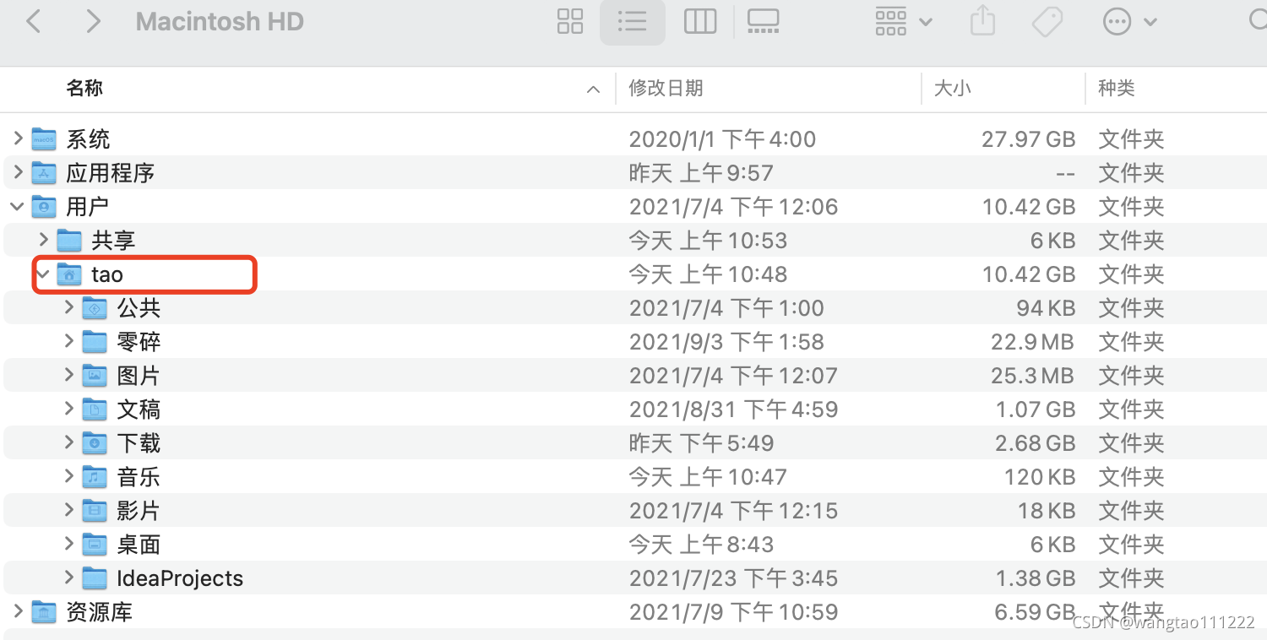Switch to list view
1267x640 pixels.
tap(632, 22)
